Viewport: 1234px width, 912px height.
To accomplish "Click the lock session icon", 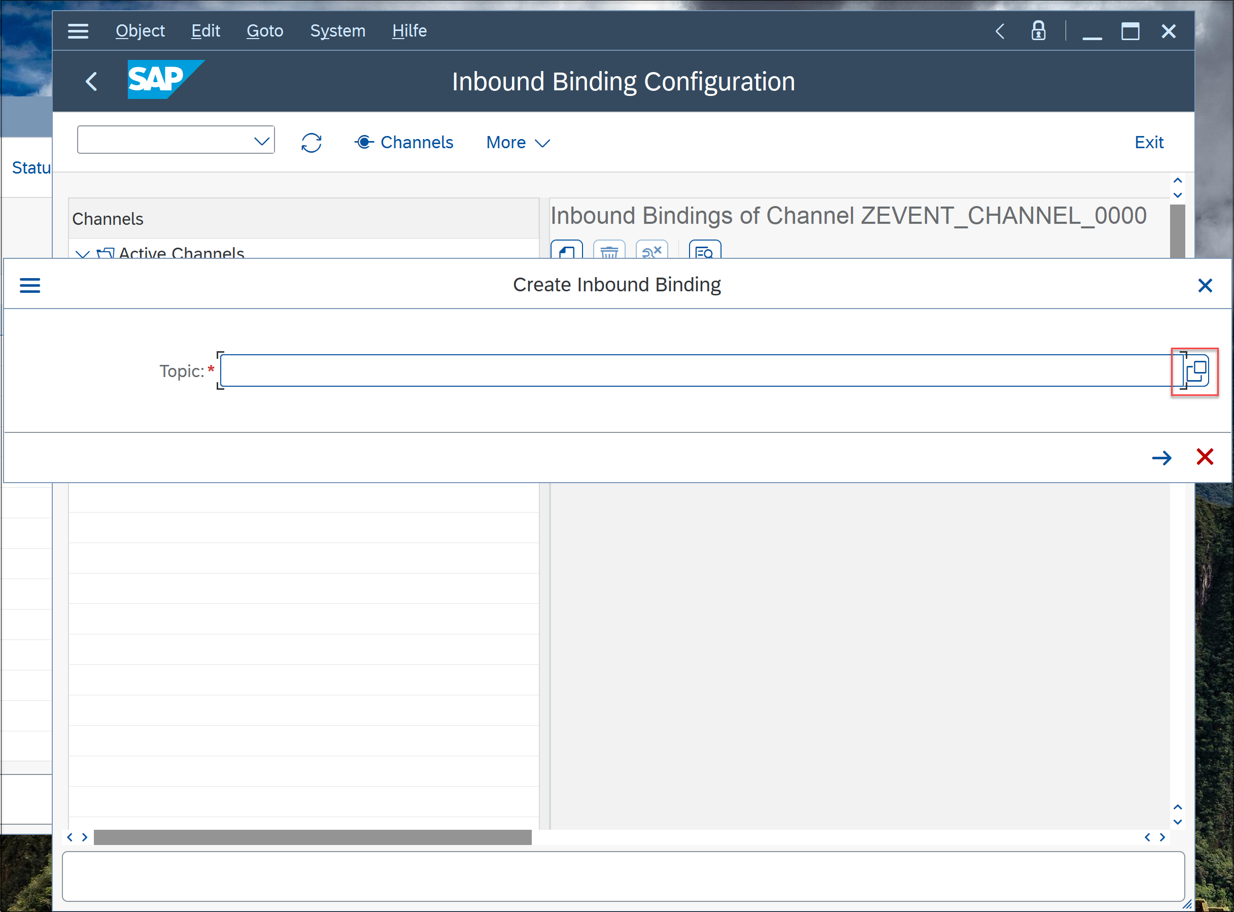I will pyautogui.click(x=1039, y=31).
